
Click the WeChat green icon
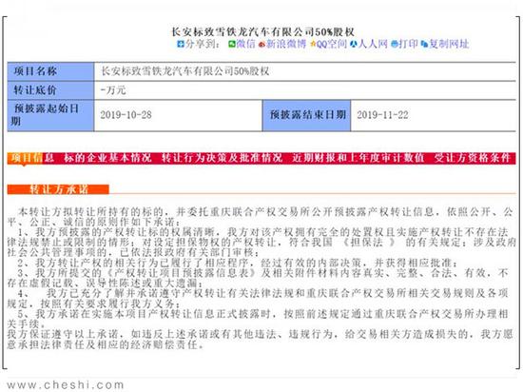232,44
